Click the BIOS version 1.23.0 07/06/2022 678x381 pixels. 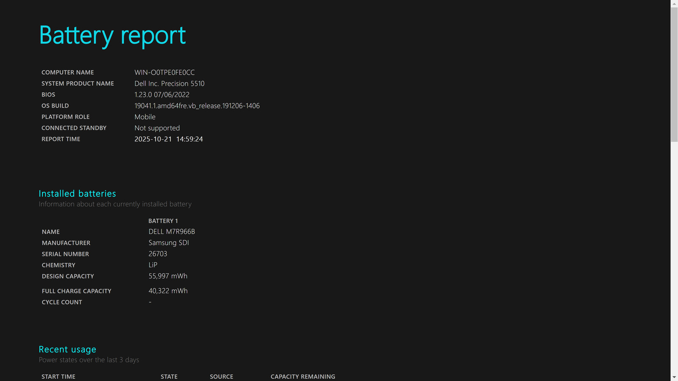pos(162,94)
